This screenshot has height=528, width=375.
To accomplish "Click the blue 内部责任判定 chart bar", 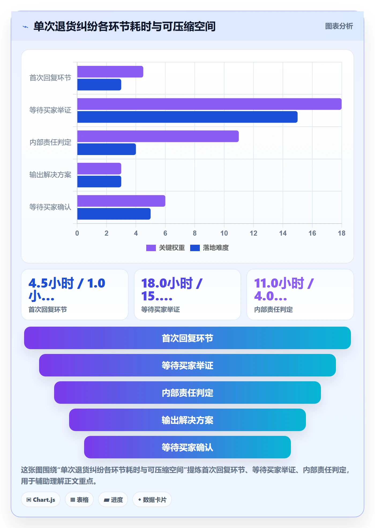I will pyautogui.click(x=107, y=149).
